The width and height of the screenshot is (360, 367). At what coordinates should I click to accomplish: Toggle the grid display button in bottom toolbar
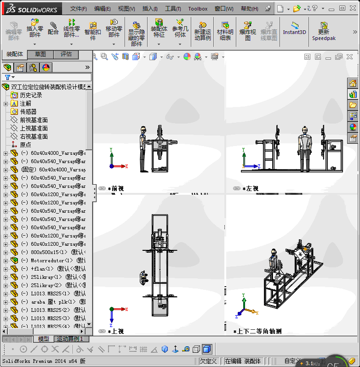143,350
